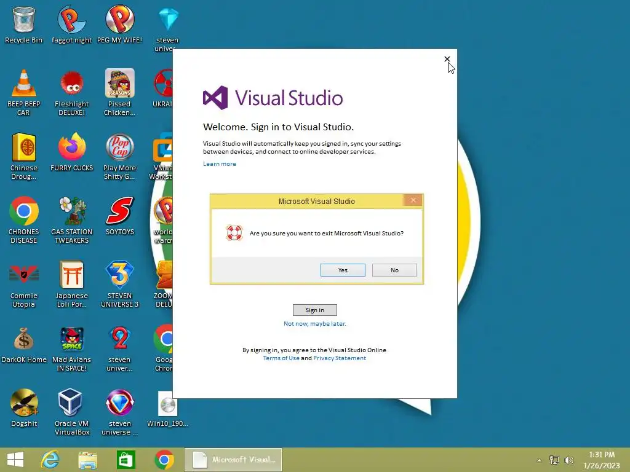Confirm exit by clicking Yes

point(343,270)
